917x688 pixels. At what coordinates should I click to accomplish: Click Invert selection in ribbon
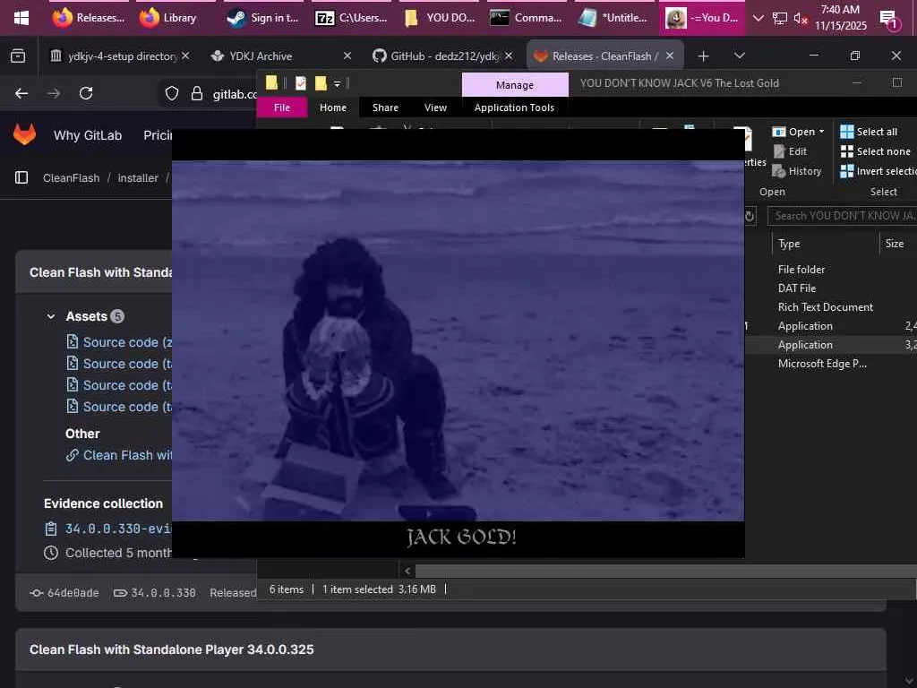pos(878,171)
